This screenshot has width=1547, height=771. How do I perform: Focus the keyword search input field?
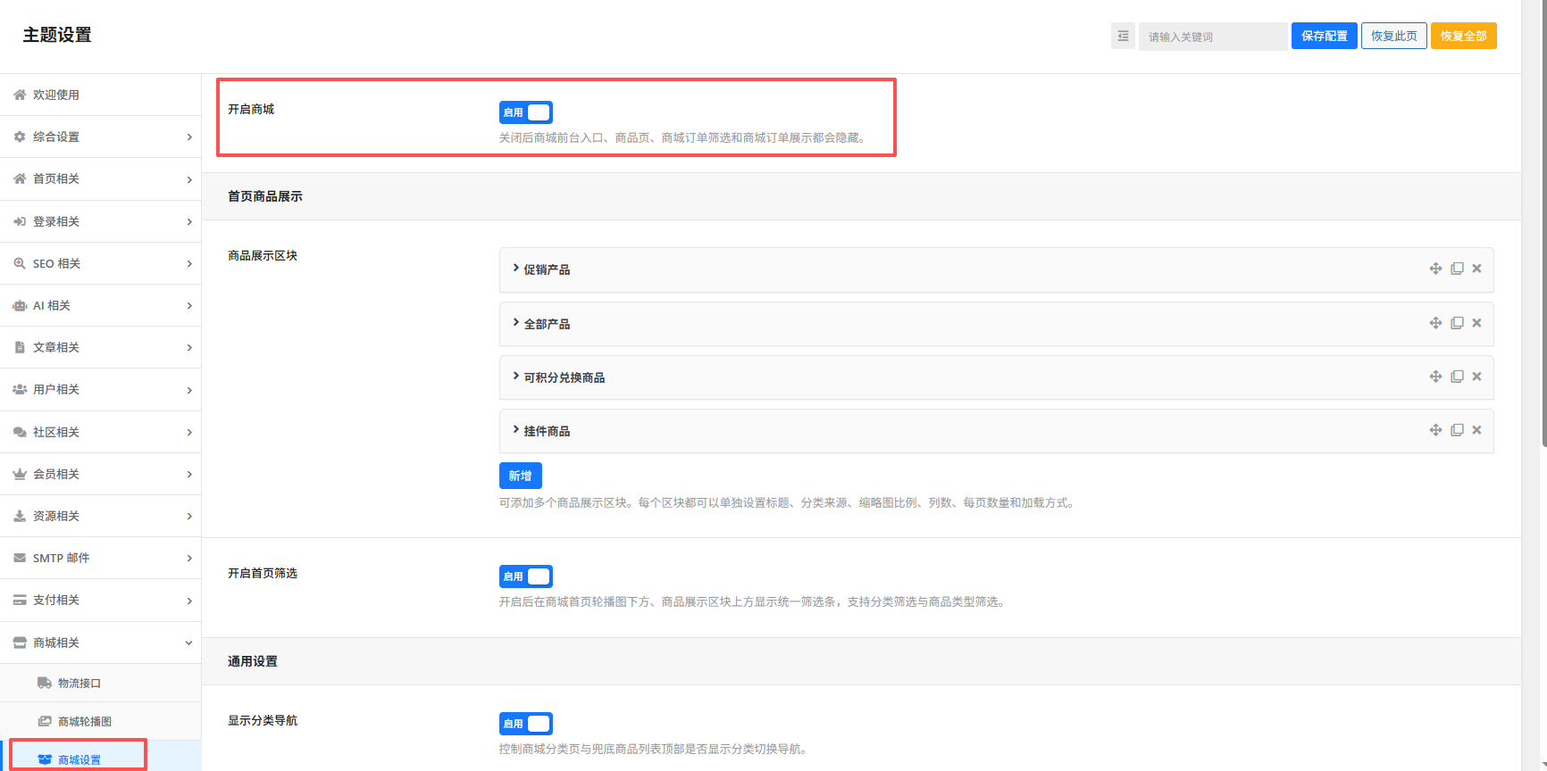(1212, 37)
